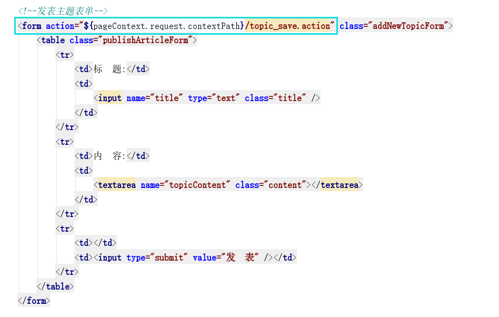
Task: Click the opening table tag keyword
Action: coord(53,40)
